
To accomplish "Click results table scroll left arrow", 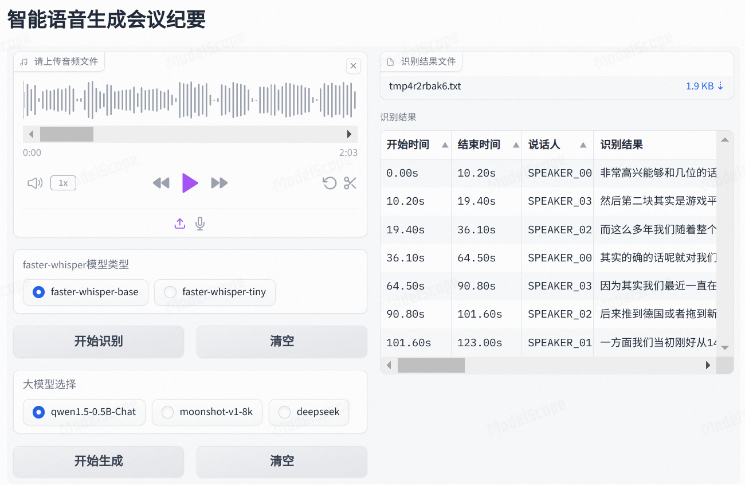I will coord(389,365).
